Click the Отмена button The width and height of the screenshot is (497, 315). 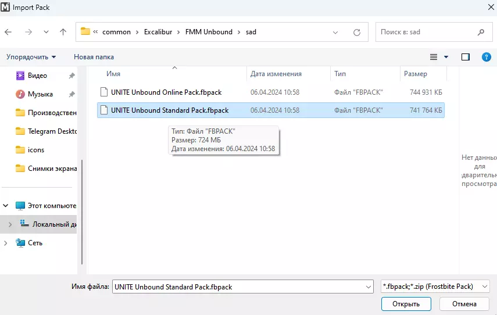tap(464, 304)
